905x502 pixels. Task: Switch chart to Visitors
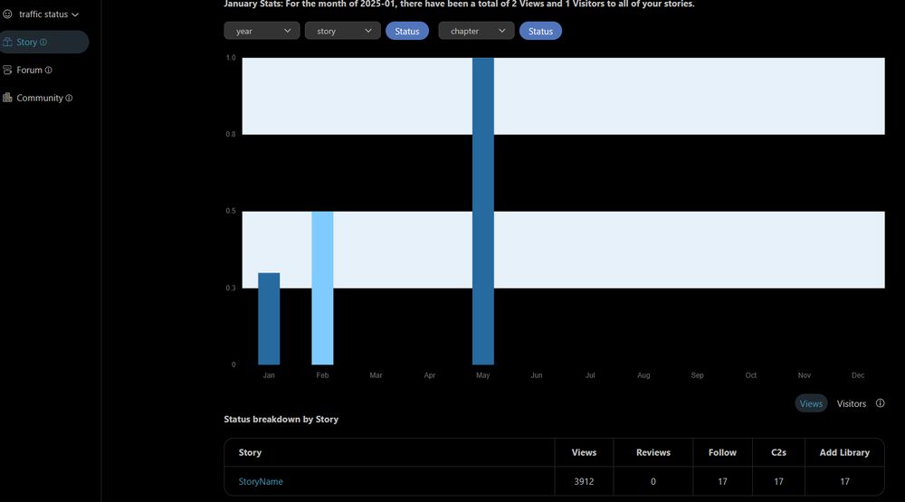[852, 403]
